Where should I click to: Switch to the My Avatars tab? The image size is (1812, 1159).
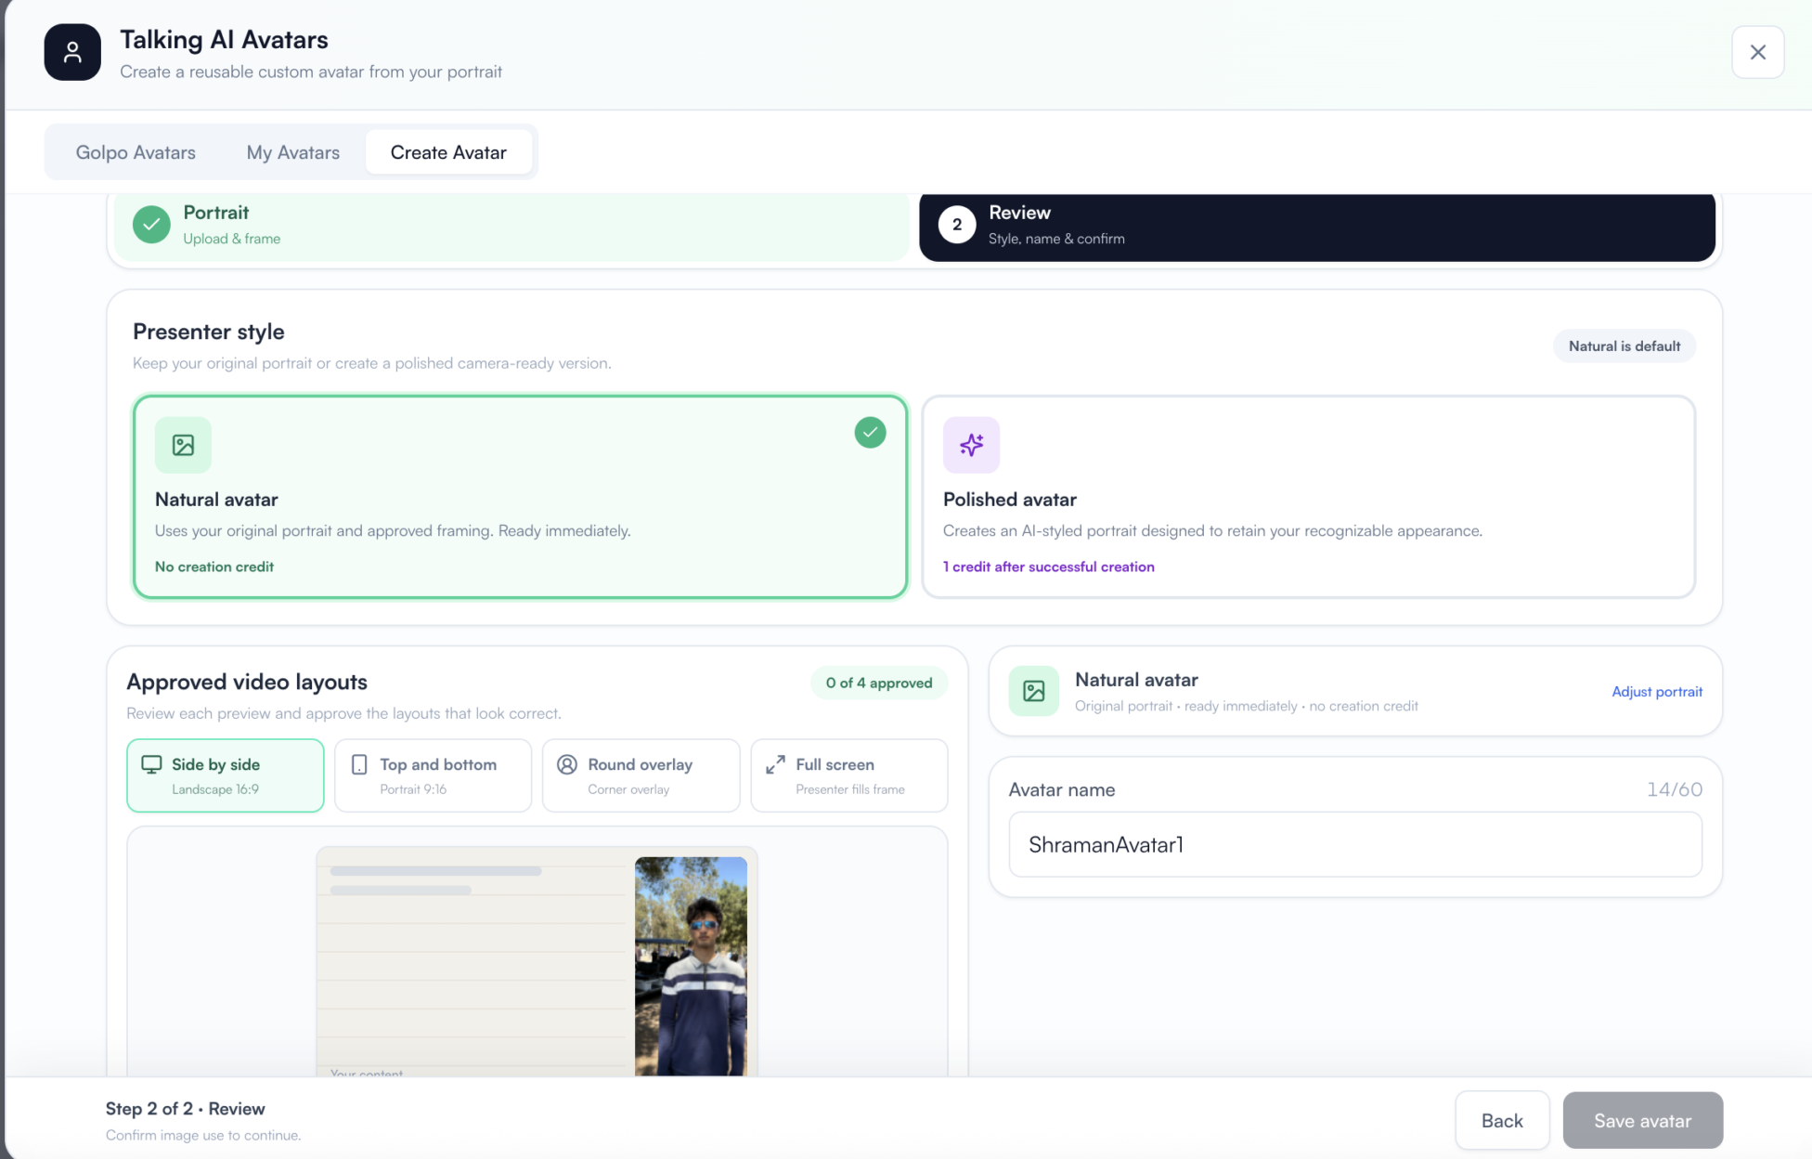click(293, 152)
